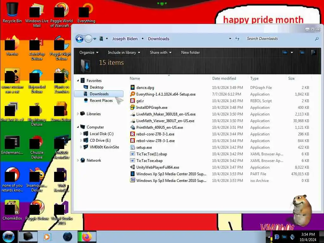Collapse the Favorites tree group
Image resolution: width=324 pixels, height=243 pixels.
pos(78,81)
